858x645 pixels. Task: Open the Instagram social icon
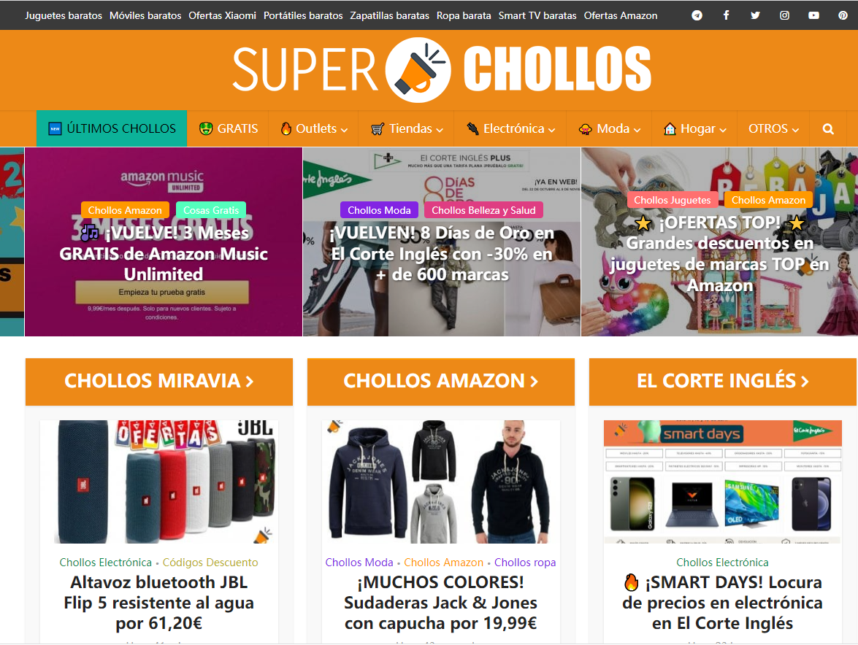[x=785, y=15]
